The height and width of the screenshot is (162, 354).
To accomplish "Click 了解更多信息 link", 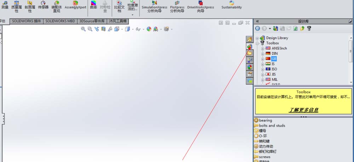I will [304, 110].
